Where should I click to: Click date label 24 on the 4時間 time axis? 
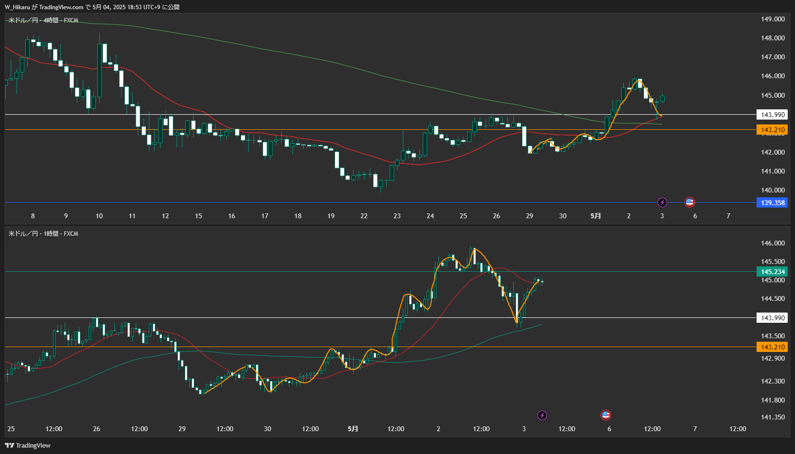[430, 216]
